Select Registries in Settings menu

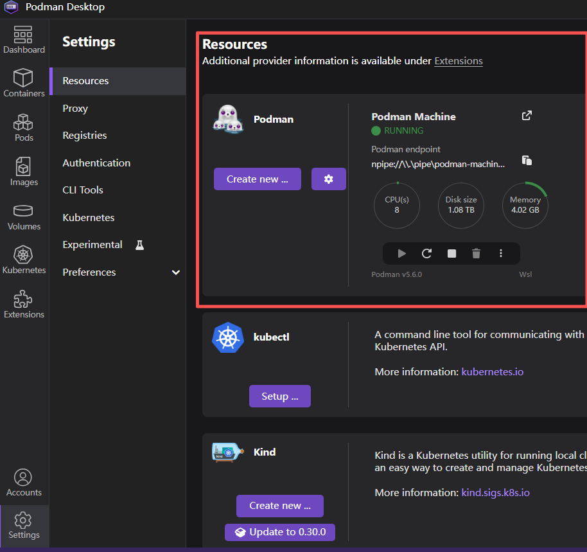(85, 136)
